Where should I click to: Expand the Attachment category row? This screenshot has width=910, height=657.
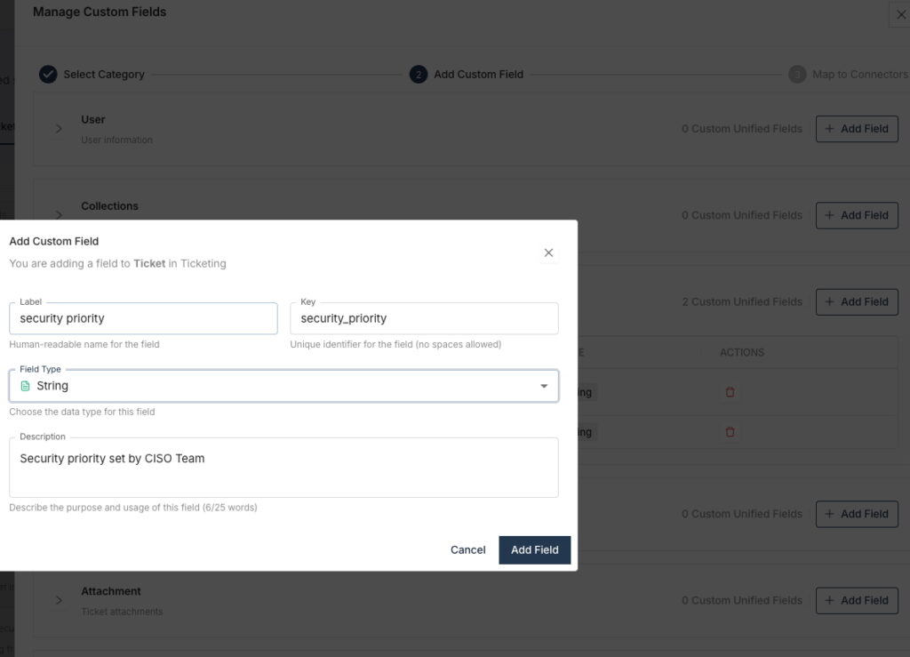(59, 600)
